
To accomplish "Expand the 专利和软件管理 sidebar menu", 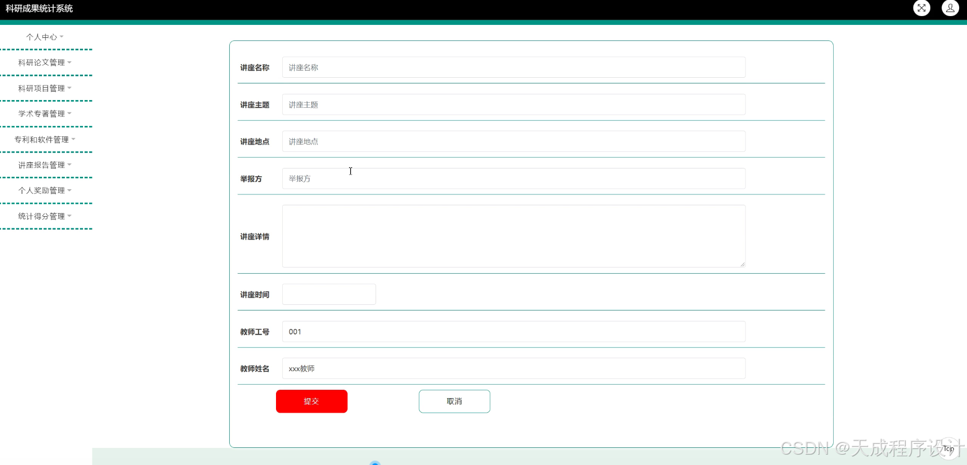I will pos(45,139).
